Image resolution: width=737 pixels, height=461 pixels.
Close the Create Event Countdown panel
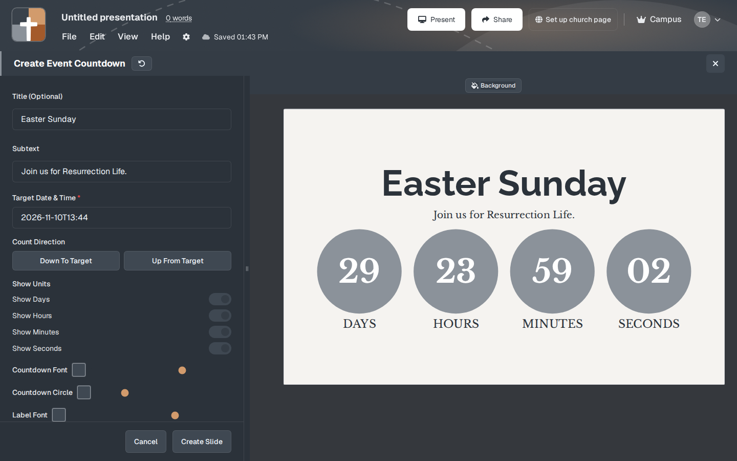(x=716, y=64)
